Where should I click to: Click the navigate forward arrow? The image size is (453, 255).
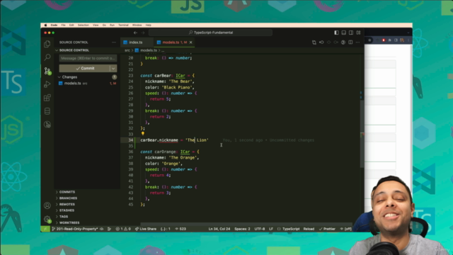(x=143, y=33)
